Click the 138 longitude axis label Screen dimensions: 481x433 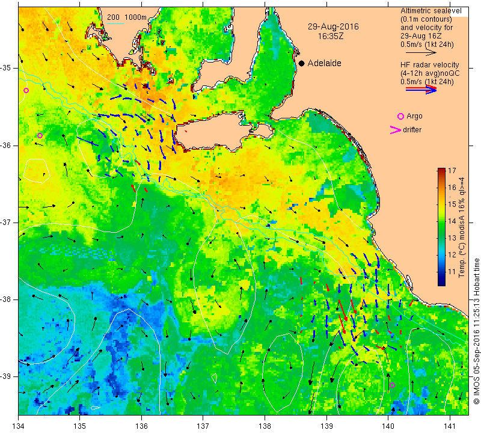coord(265,426)
